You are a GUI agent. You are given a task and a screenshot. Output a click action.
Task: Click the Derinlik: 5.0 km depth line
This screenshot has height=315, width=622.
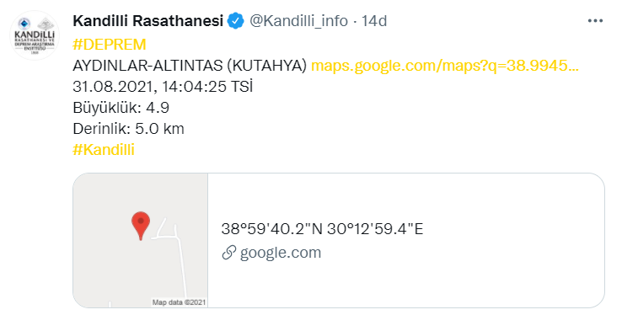click(128, 129)
